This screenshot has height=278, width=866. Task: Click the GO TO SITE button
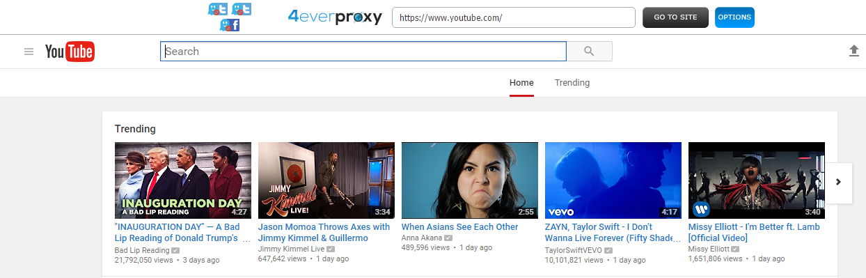675,17
